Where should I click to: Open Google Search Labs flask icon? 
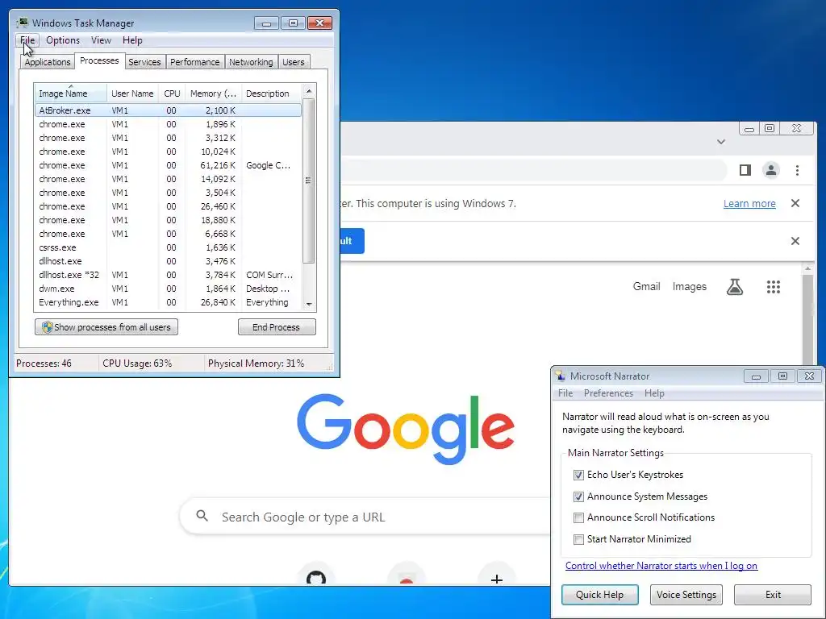pyautogui.click(x=735, y=287)
